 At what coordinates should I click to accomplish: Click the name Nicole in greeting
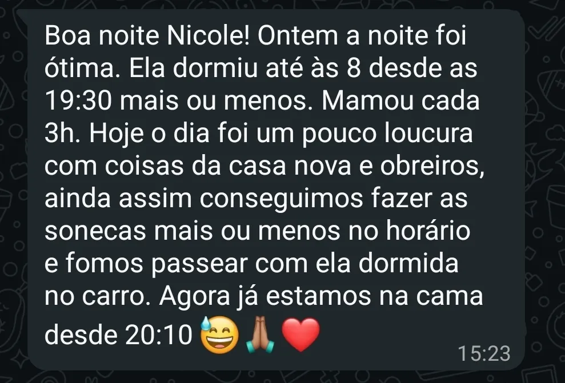click(x=209, y=35)
